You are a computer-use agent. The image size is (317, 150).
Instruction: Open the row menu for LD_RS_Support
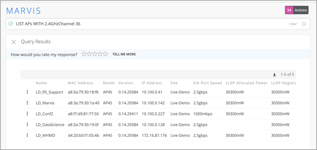[x=27, y=92]
